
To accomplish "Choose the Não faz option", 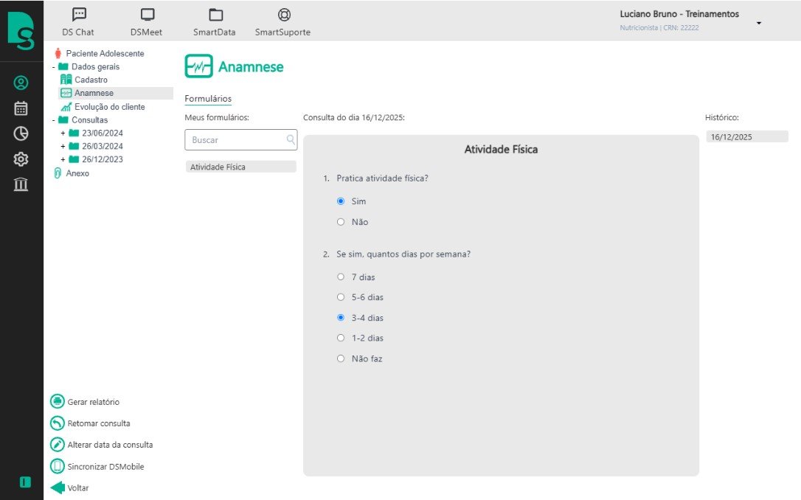I will (x=341, y=358).
